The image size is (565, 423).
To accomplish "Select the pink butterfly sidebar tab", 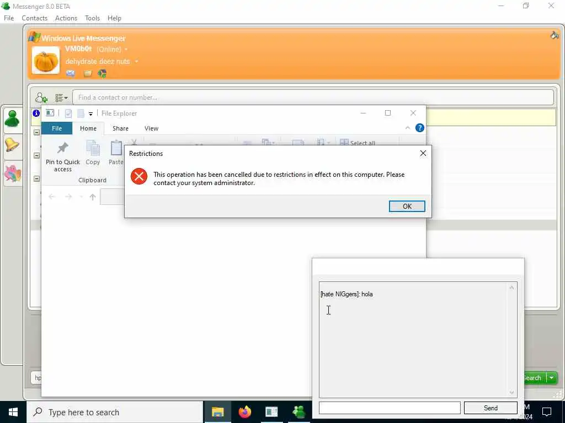I will 13,173.
